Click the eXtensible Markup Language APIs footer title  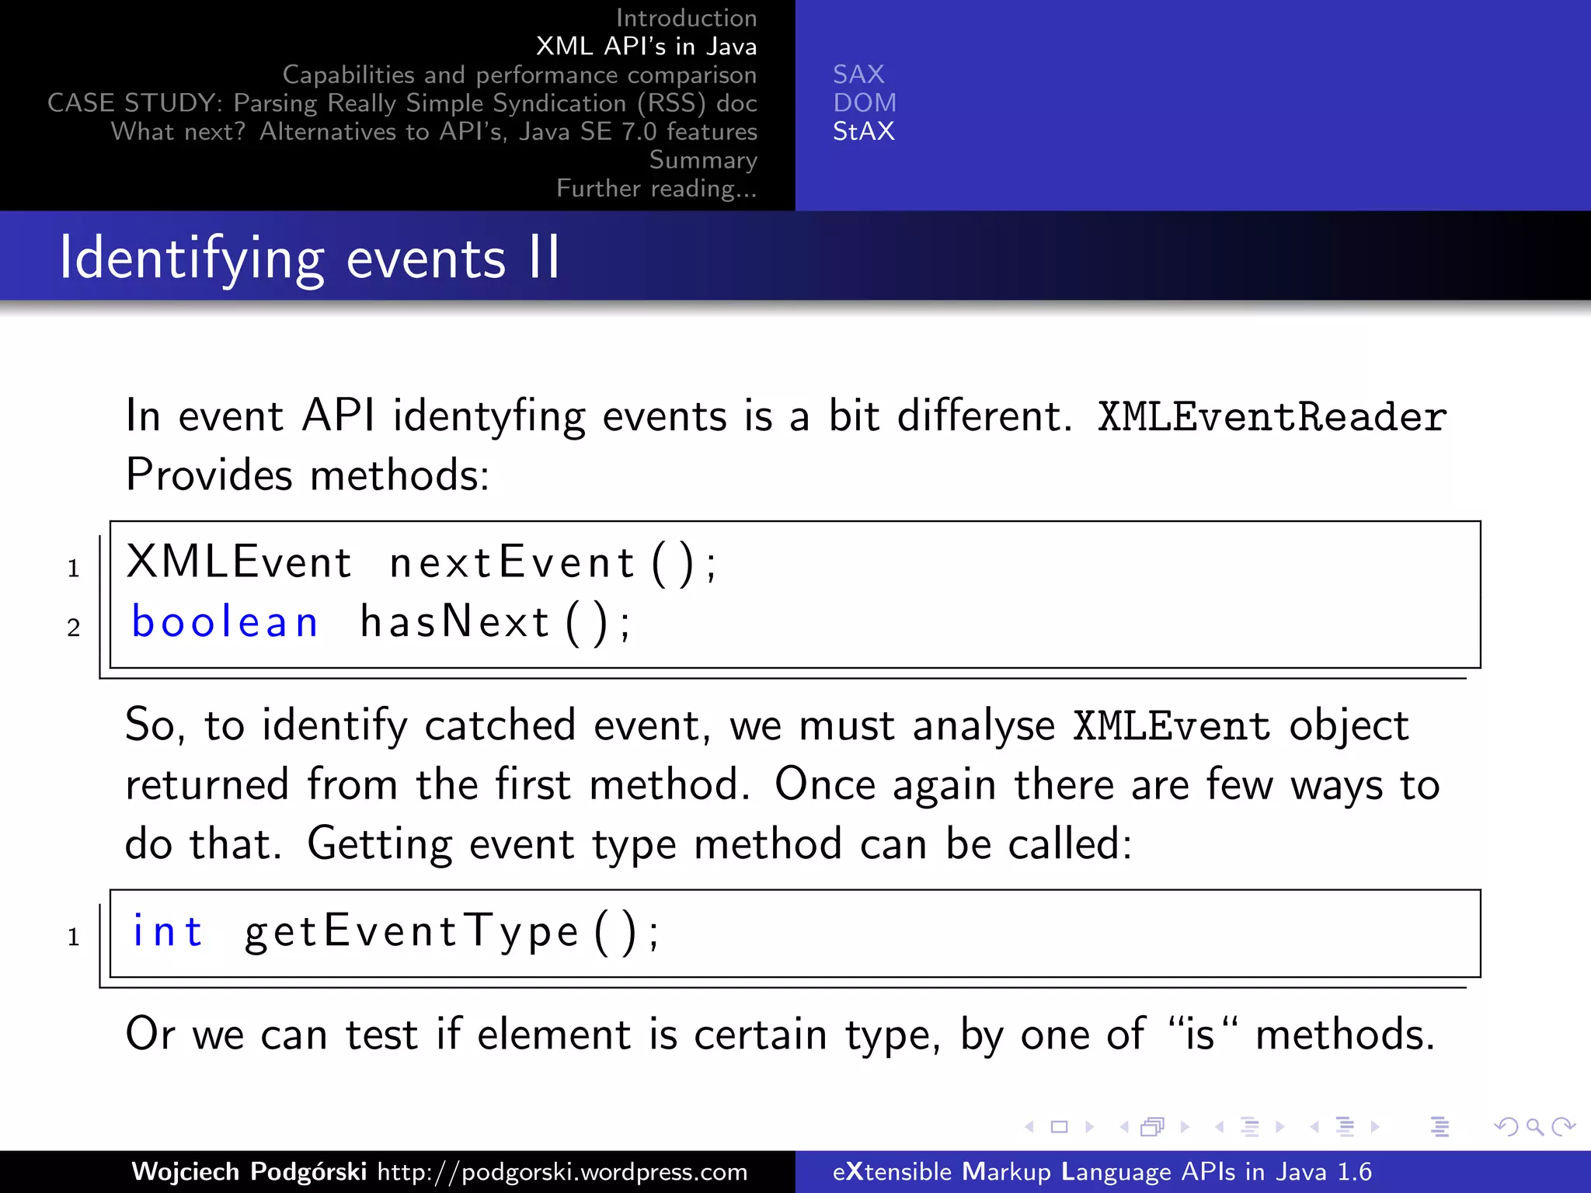tap(1102, 1171)
